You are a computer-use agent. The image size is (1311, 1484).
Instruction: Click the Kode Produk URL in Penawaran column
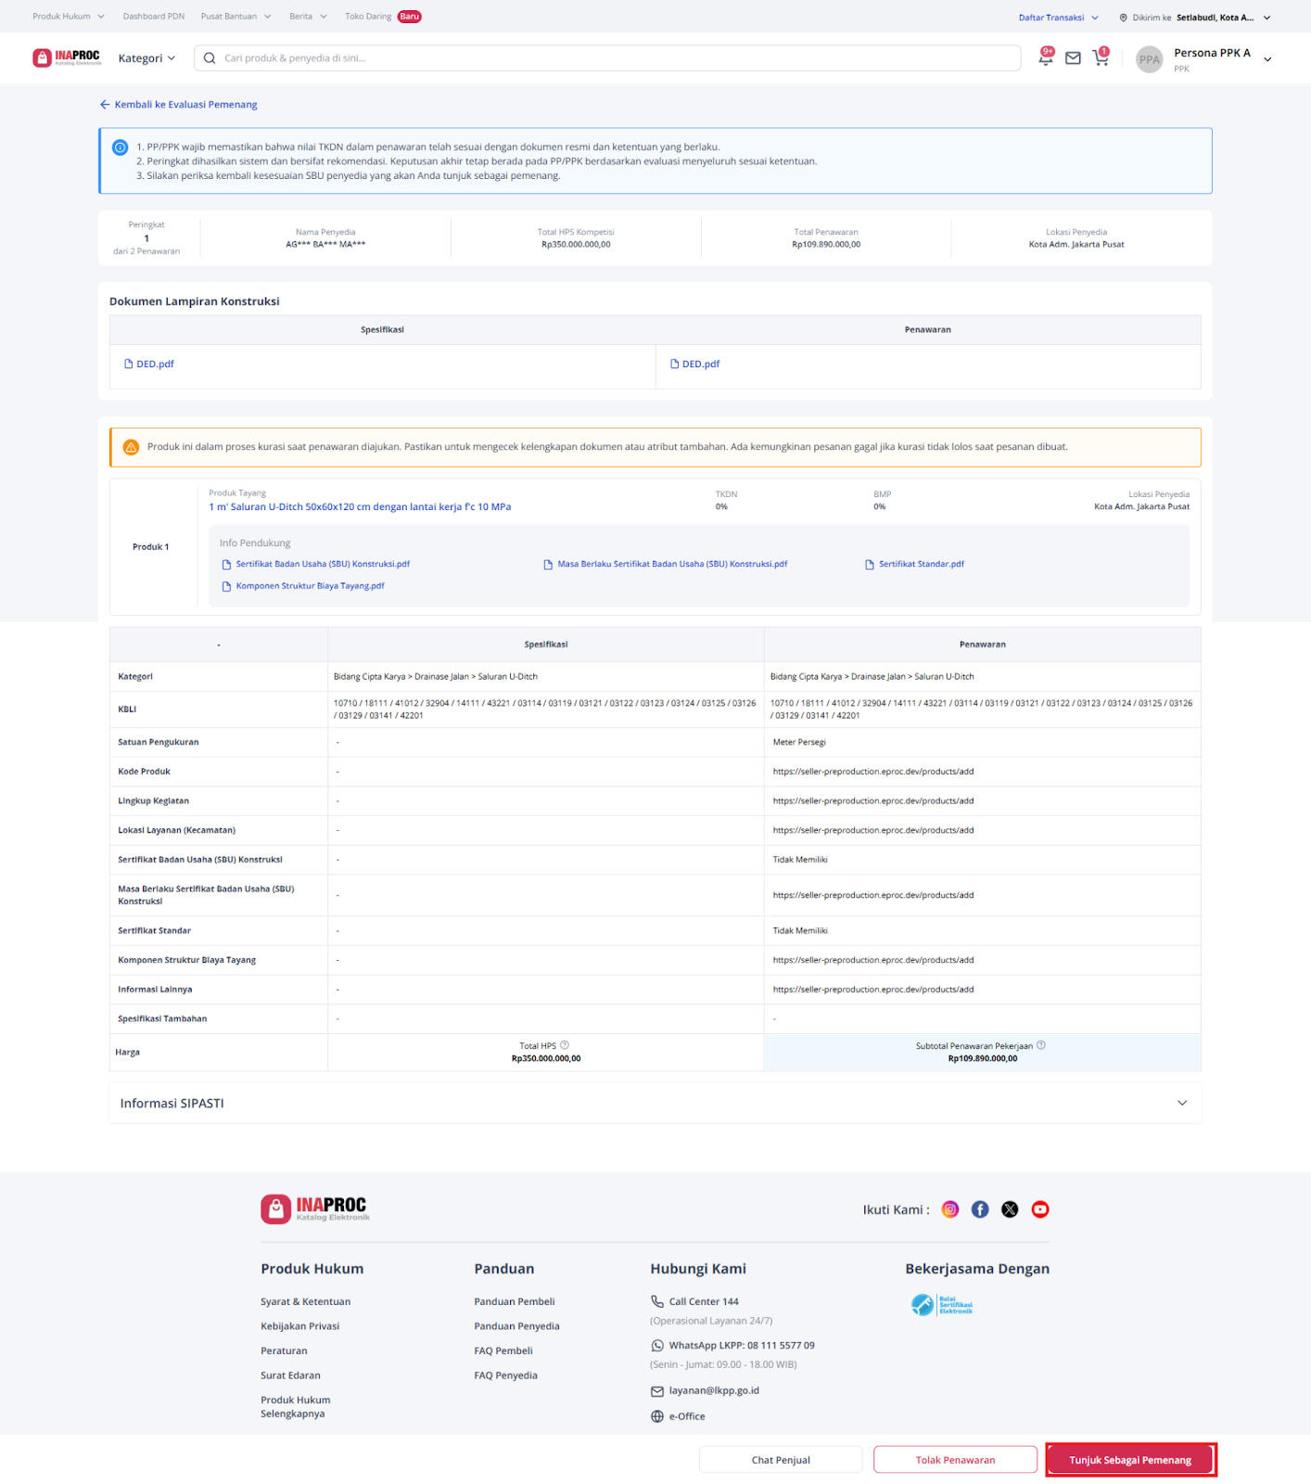click(873, 772)
